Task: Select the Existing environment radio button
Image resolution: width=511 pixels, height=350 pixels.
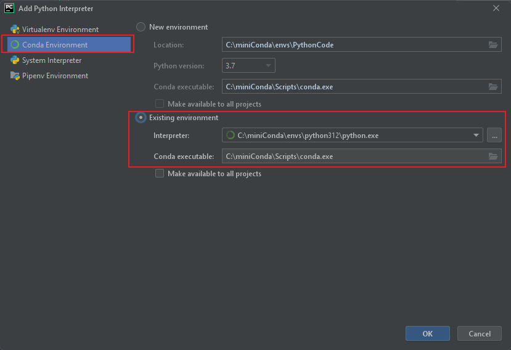Action: point(141,118)
